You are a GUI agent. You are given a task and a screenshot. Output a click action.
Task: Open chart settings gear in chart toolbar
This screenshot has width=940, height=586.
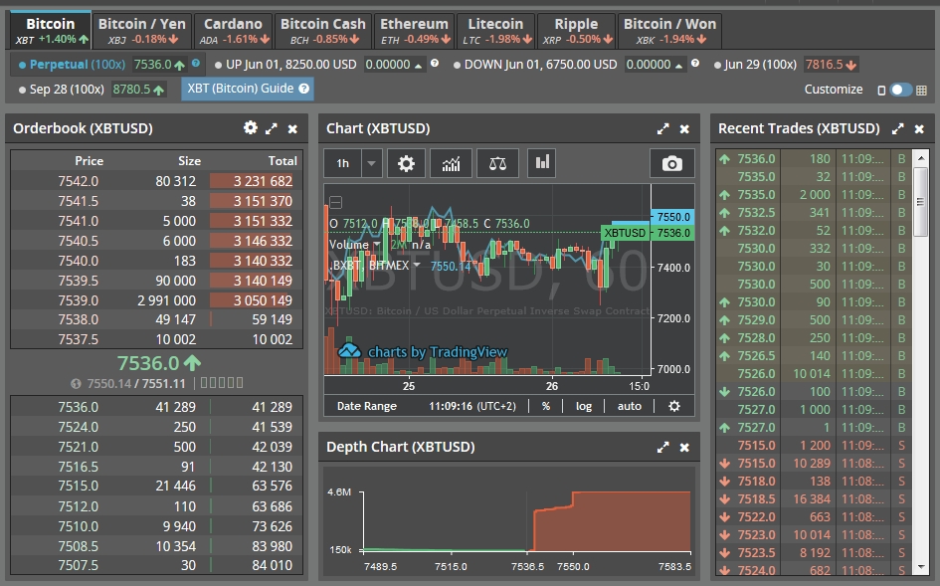pos(406,163)
